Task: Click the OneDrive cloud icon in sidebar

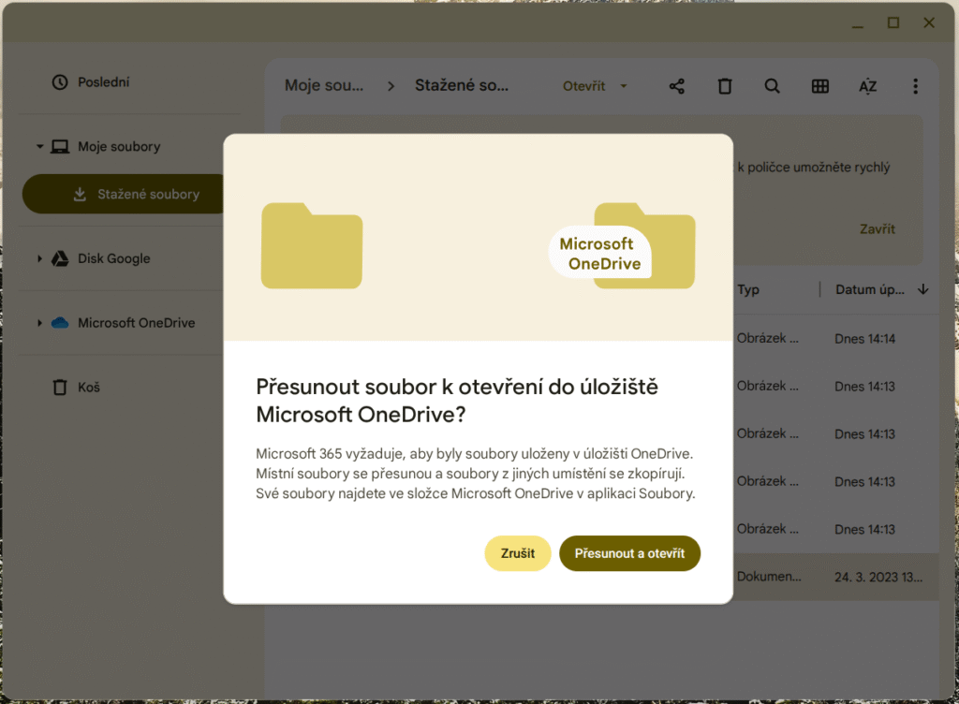Action: tap(60, 323)
